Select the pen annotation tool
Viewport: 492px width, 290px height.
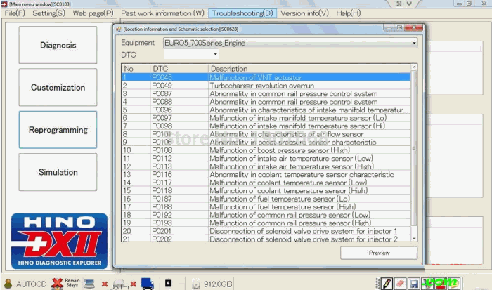[x=387, y=284]
